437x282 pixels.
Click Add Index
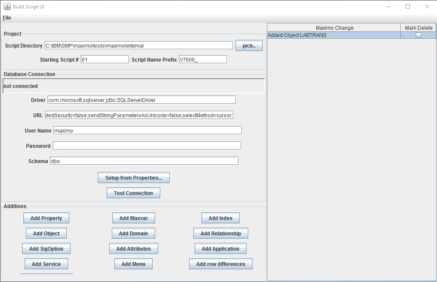[220, 218]
